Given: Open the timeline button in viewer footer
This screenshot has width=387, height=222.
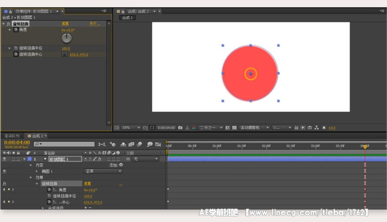Looking at the screenshot, I should pyautogui.click(x=310, y=127).
